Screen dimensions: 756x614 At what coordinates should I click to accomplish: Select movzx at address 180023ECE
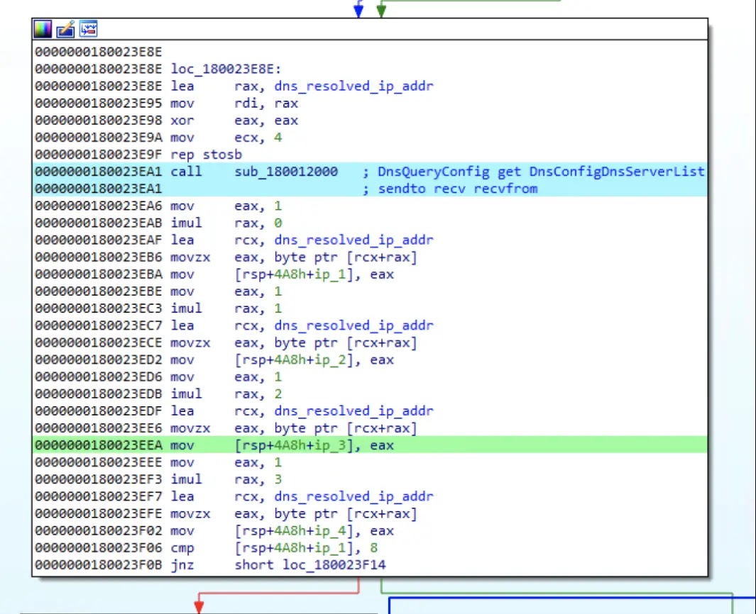point(294,342)
